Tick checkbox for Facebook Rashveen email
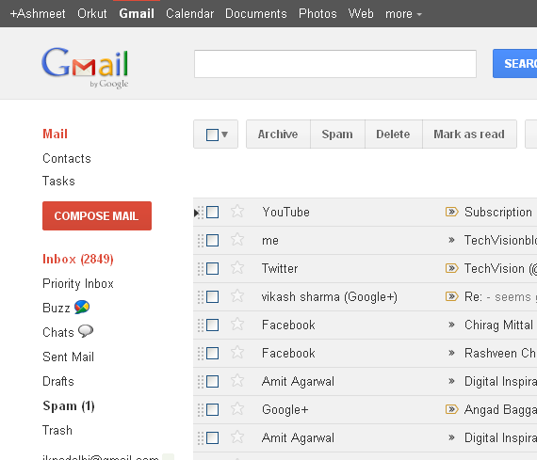The height and width of the screenshot is (460, 537). click(x=212, y=354)
